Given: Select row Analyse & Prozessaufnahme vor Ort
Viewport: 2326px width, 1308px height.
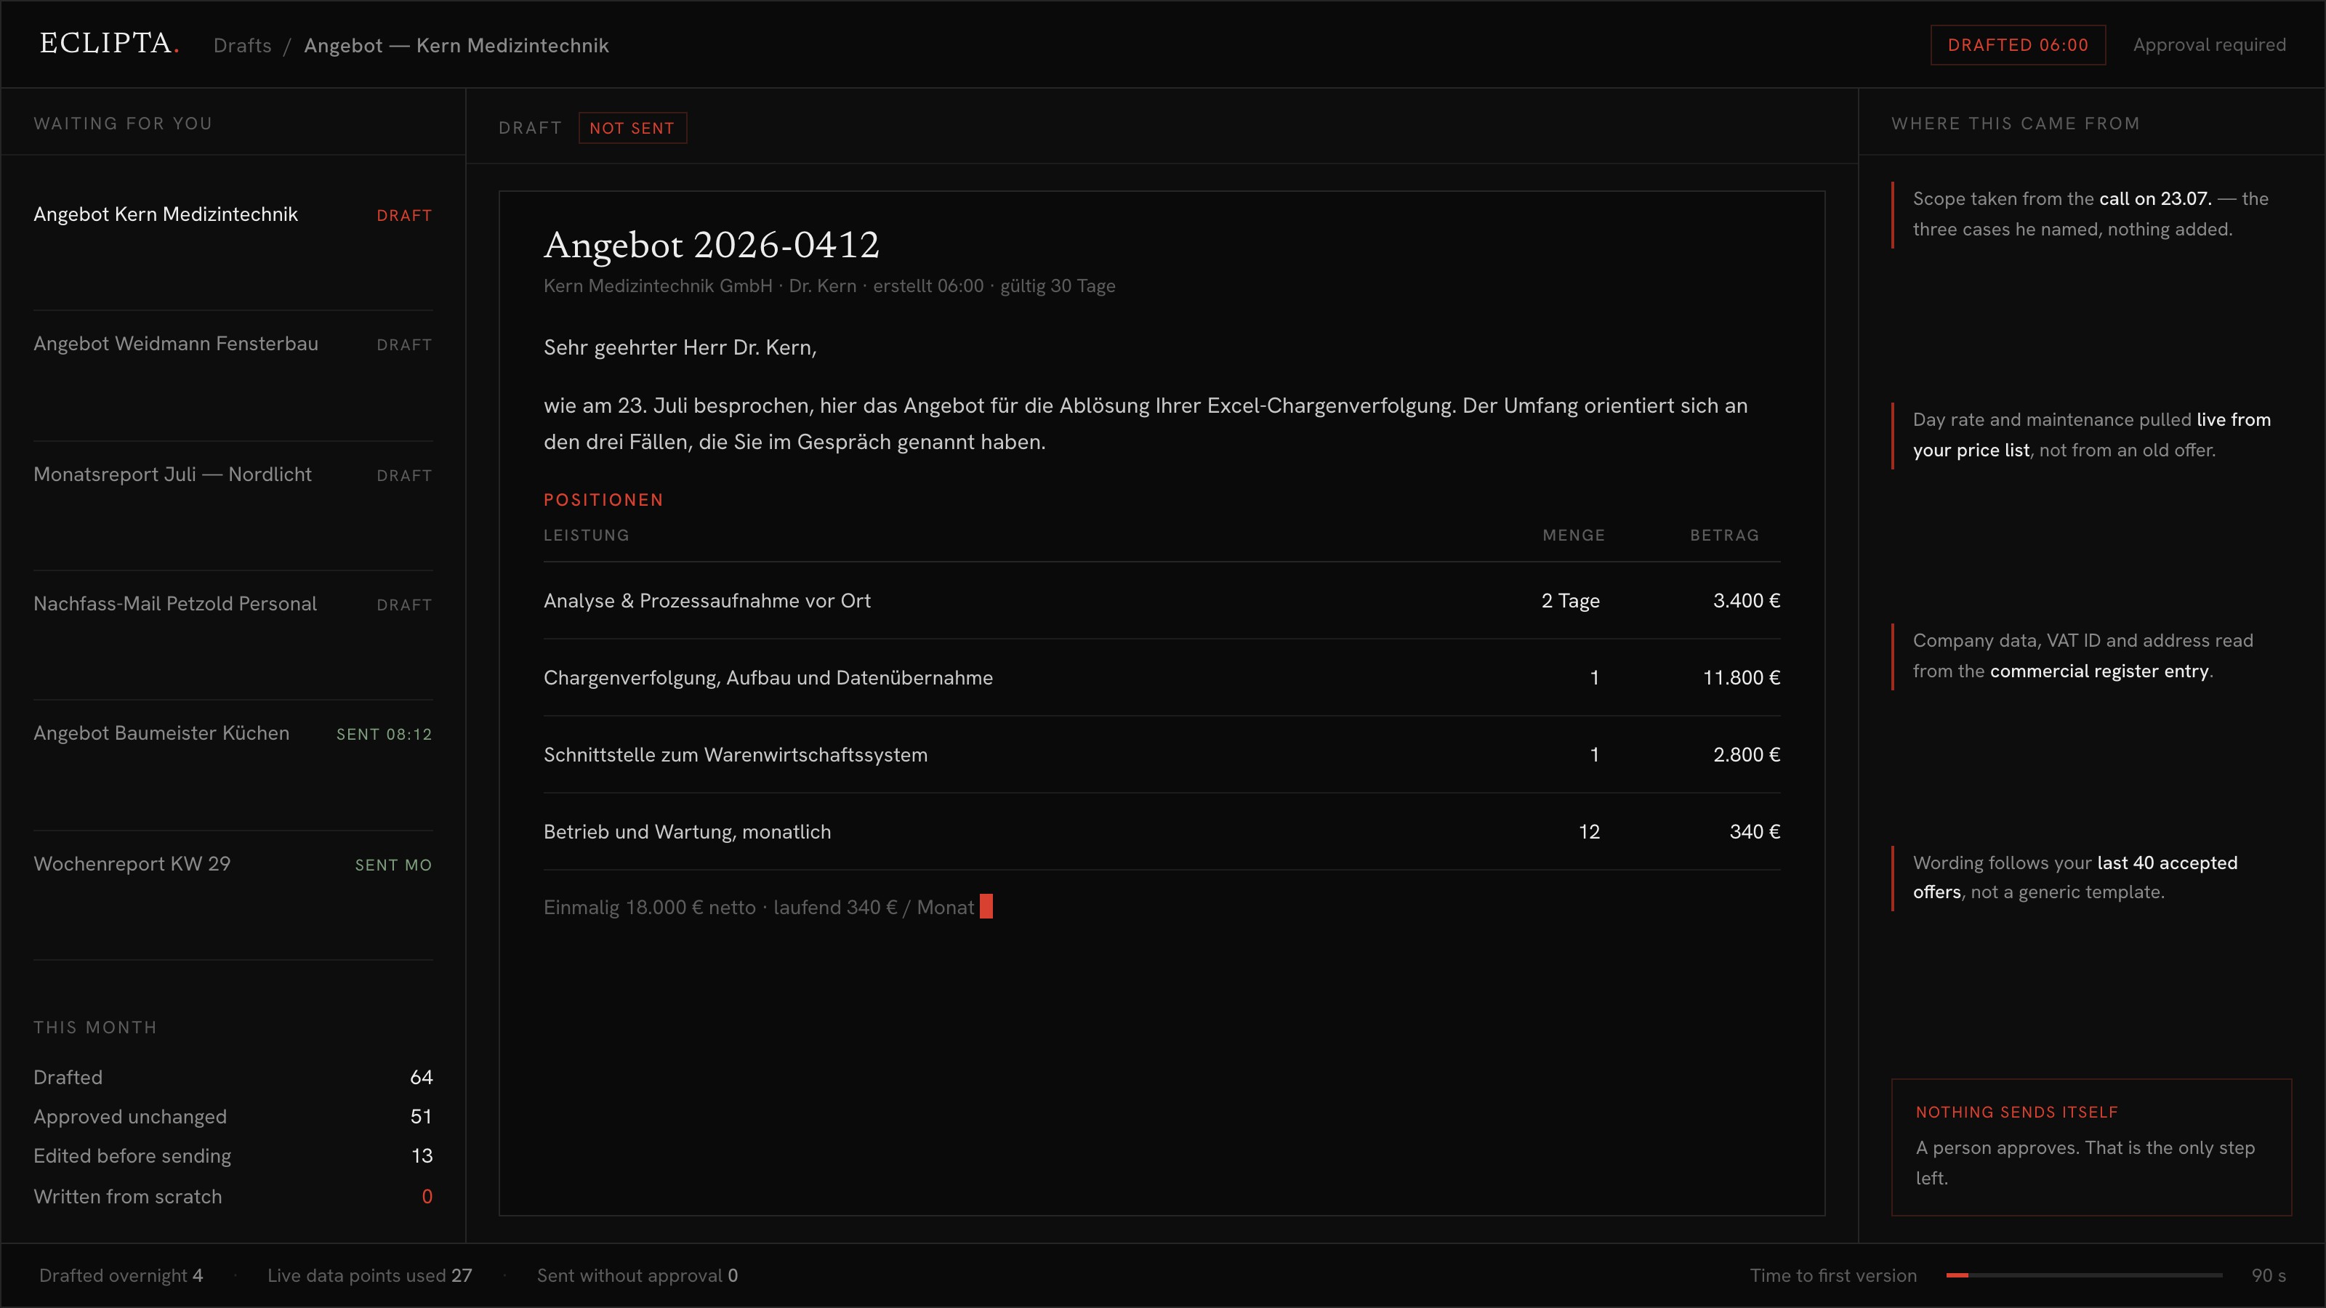Looking at the screenshot, I should point(1162,600).
